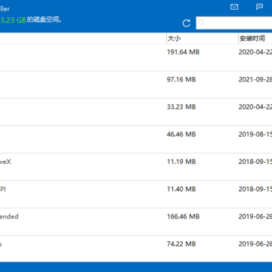Open the feedback chat bubble icon
The width and height of the screenshot is (272, 272).
click(259, 7)
